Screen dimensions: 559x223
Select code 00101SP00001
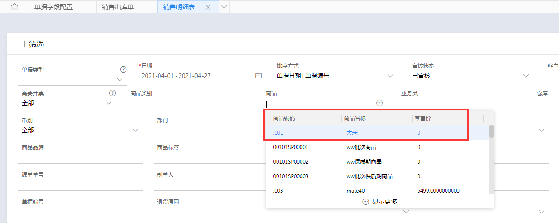291,147
